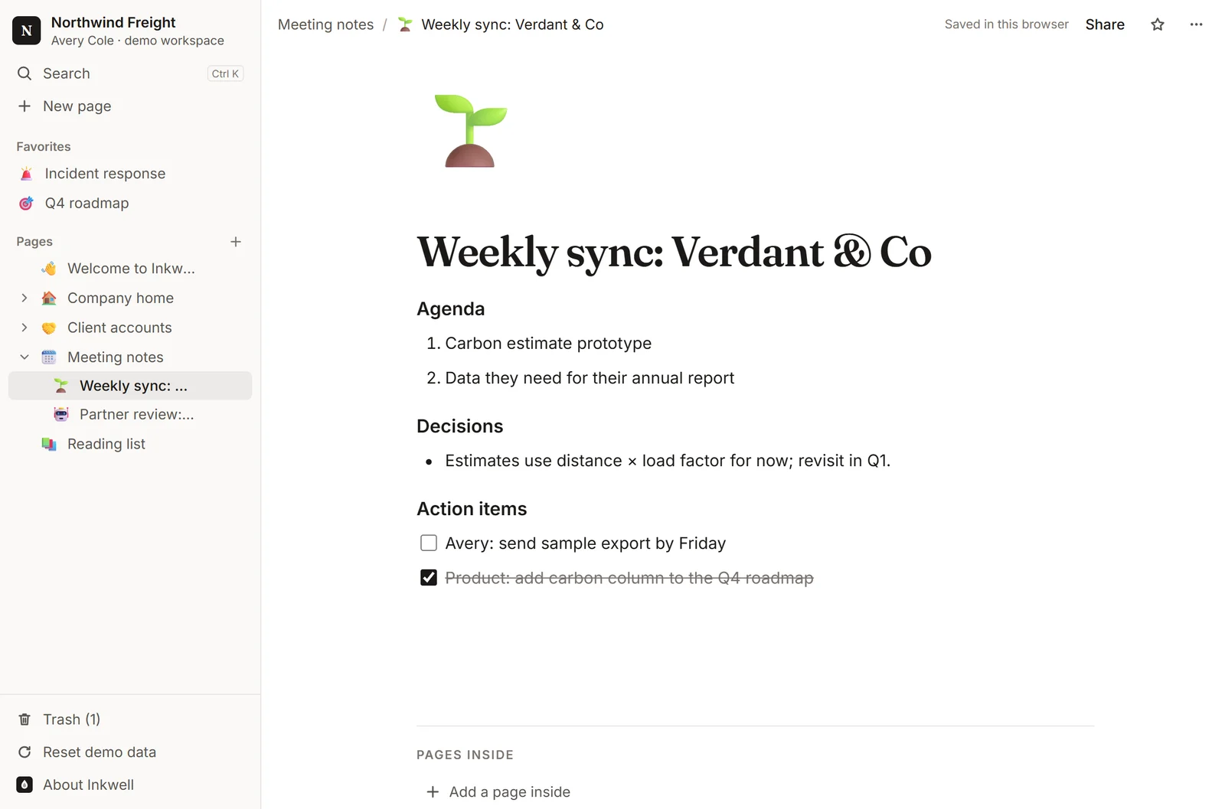Open Q4 roadmap from Favorites
The width and height of the screenshot is (1225, 809).
[x=130, y=203]
